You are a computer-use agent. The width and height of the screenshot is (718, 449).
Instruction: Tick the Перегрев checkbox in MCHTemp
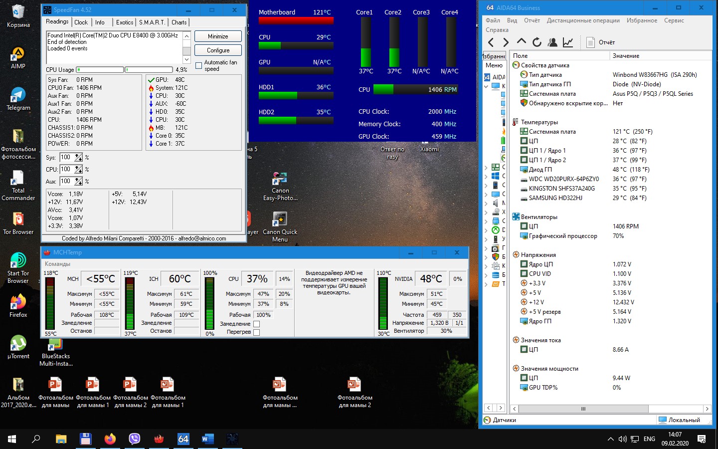click(256, 332)
